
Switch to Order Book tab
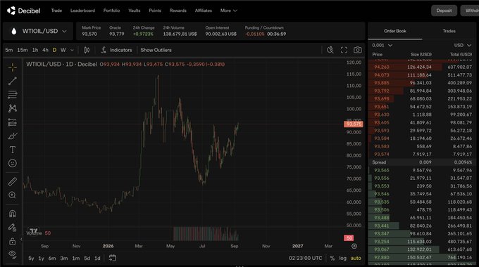pyautogui.click(x=395, y=31)
